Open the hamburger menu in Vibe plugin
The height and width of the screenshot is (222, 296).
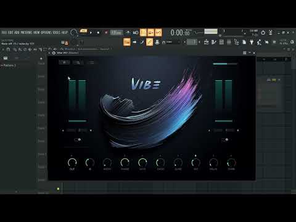(91, 62)
